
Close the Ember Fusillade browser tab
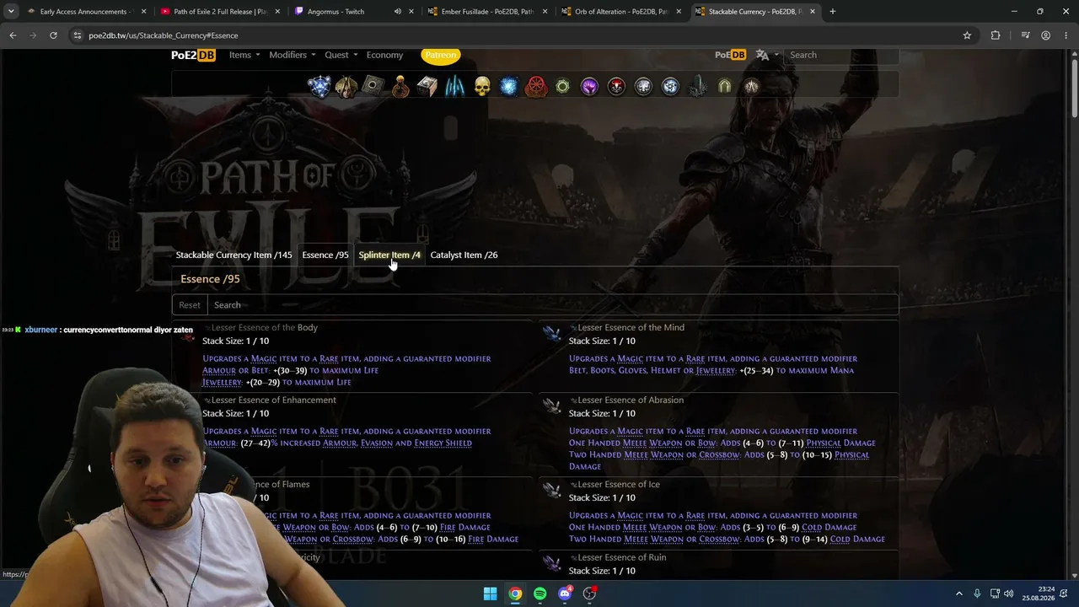pyautogui.click(x=545, y=12)
